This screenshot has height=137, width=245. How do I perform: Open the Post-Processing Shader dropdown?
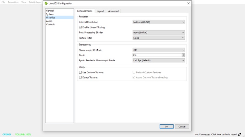click(x=159, y=33)
